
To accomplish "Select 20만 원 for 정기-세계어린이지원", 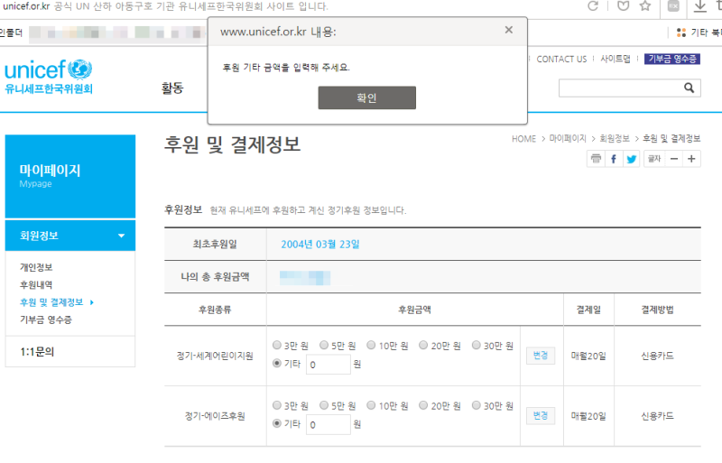I will coord(423,345).
